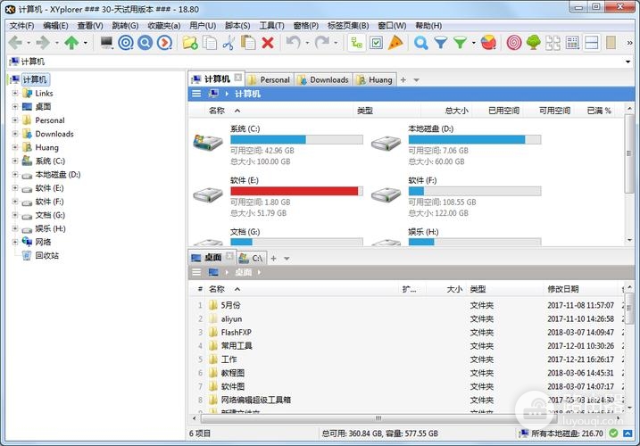640x446 pixels.
Task: Click the scissors Cut icon
Action: click(228, 43)
